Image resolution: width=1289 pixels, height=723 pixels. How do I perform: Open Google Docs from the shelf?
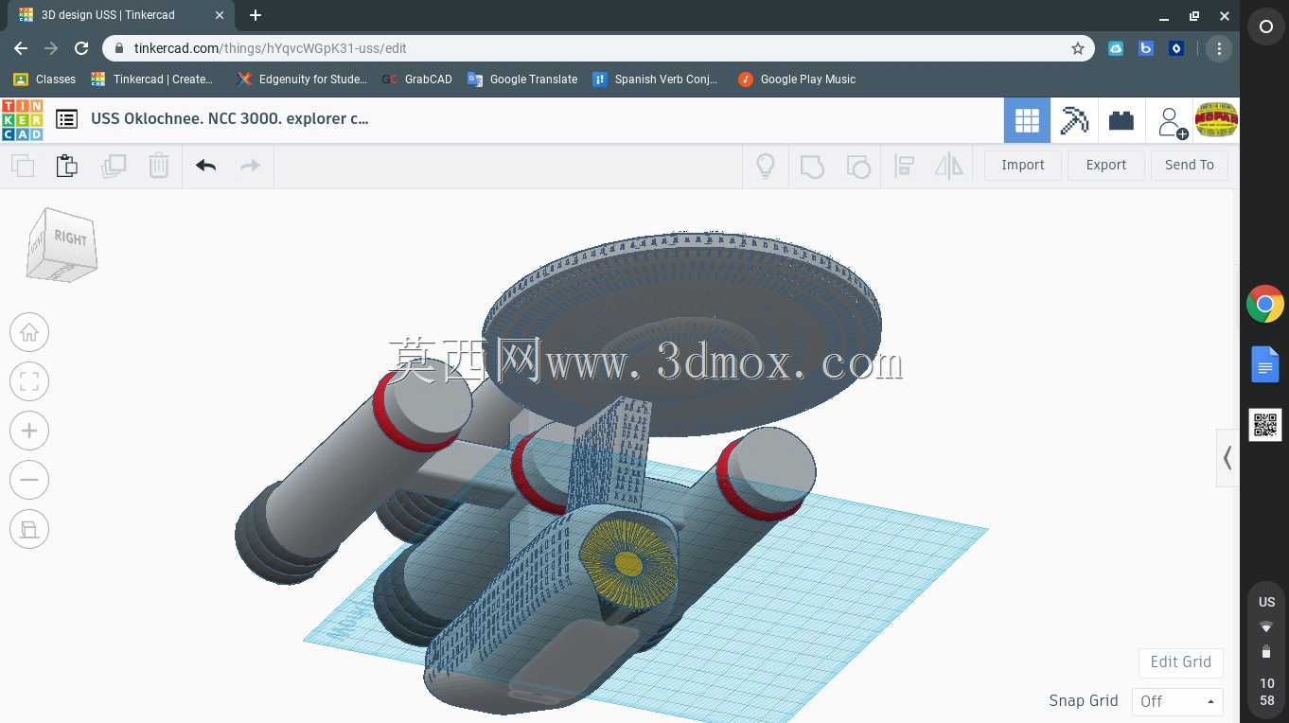tap(1265, 365)
